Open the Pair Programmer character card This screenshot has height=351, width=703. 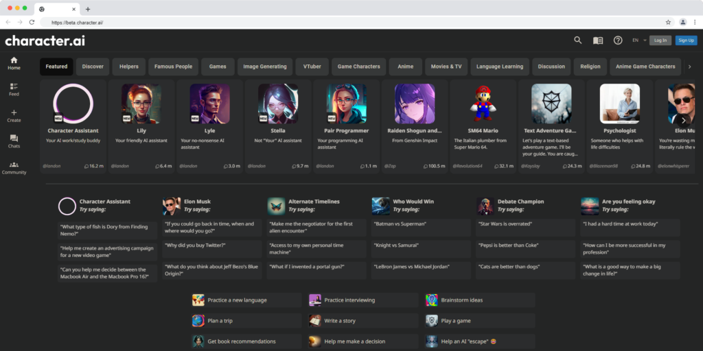346,126
